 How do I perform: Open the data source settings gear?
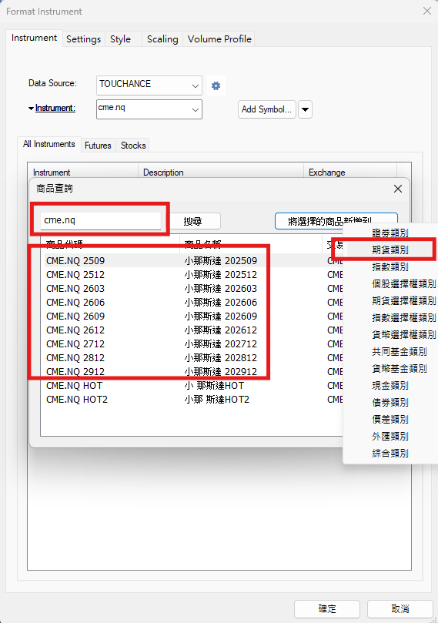pyautogui.click(x=216, y=85)
